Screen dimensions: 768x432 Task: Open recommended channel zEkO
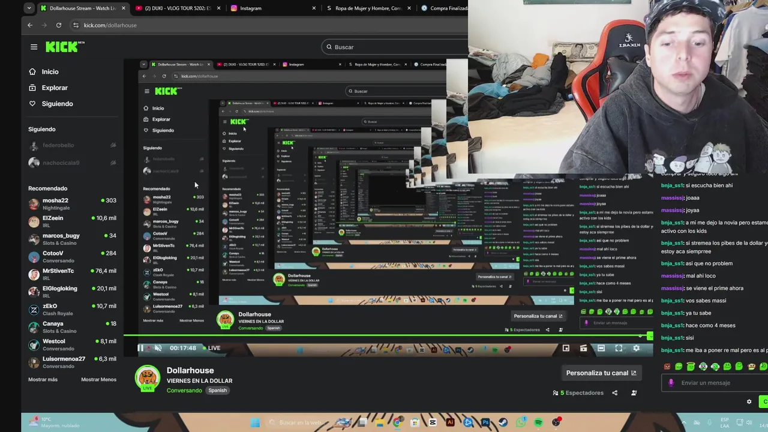click(x=72, y=309)
